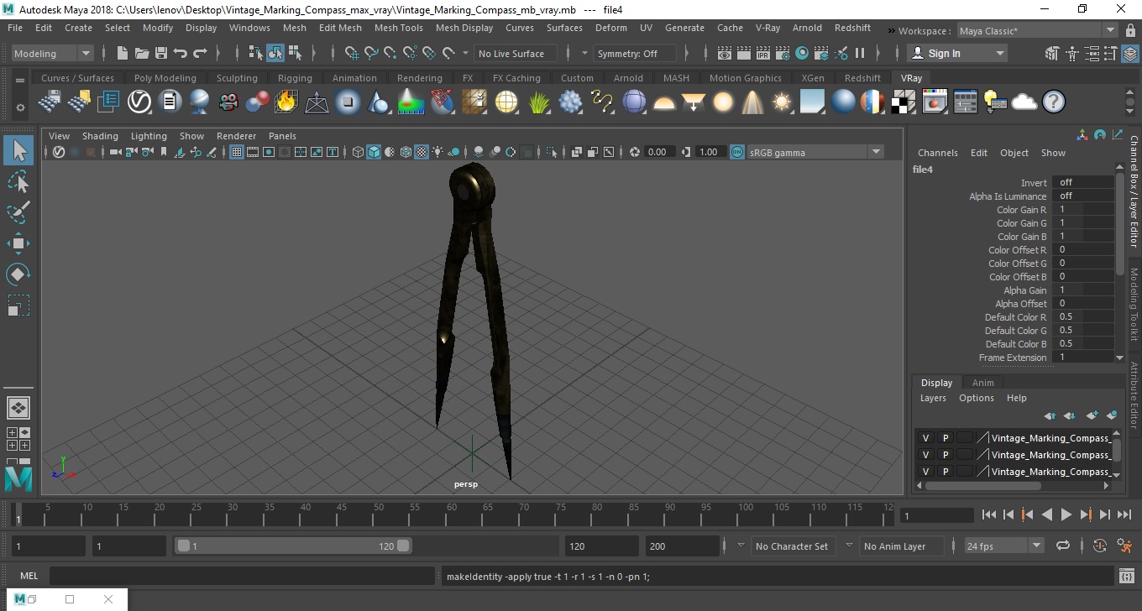Open the Script Editor icon at bottom right
The image size is (1142, 611).
click(x=1127, y=576)
